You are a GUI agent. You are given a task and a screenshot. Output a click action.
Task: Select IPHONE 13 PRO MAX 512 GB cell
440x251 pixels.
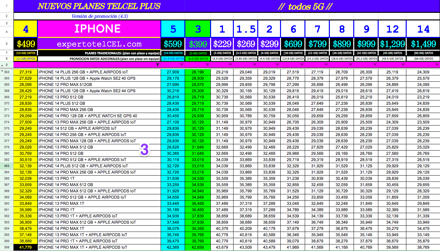coord(99,147)
